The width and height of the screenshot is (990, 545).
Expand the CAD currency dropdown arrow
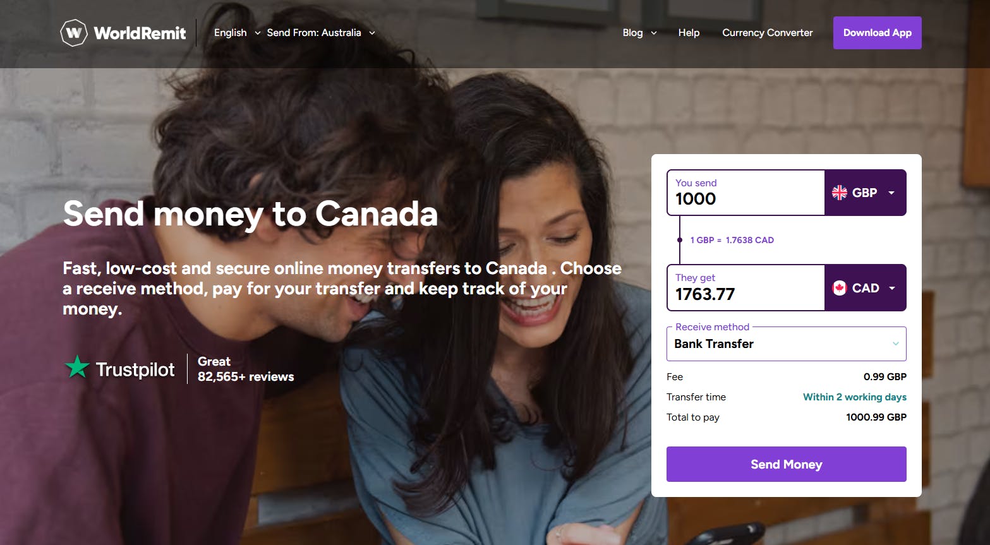892,288
